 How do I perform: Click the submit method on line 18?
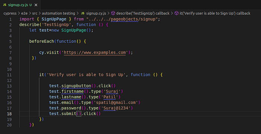69,114
